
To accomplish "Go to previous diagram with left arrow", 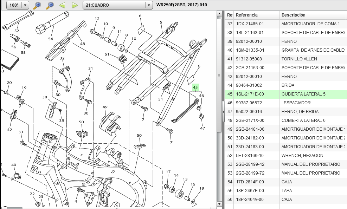I will click(62, 5).
